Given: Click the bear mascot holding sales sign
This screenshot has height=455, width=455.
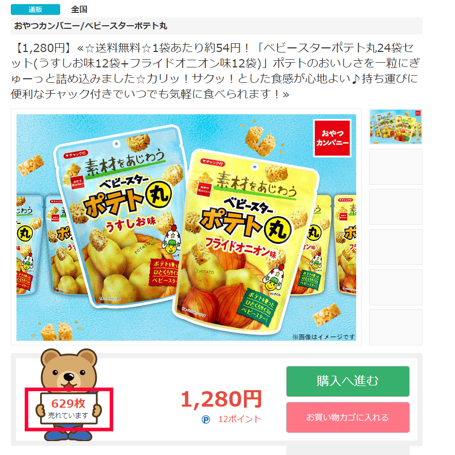Looking at the screenshot, I should point(69,395).
